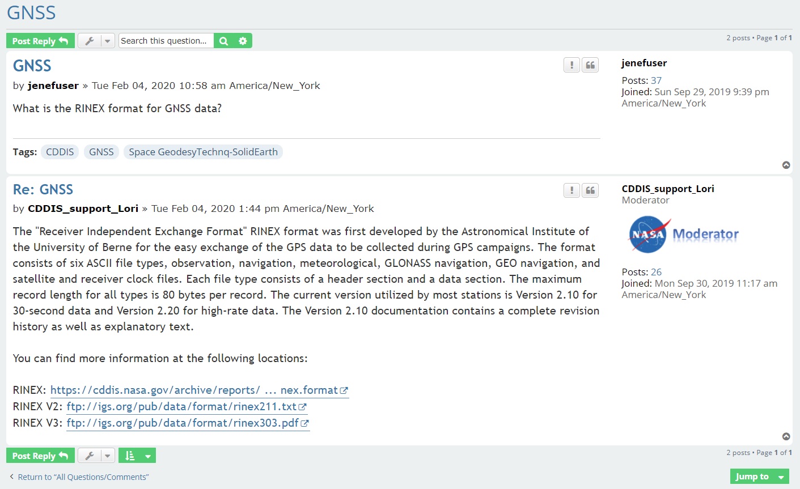Open the Jump to dropdown

tap(759, 477)
